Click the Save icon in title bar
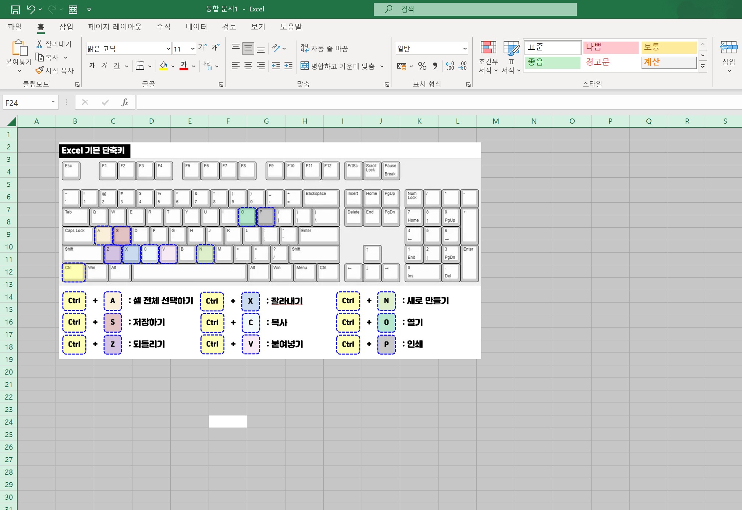 coord(15,10)
